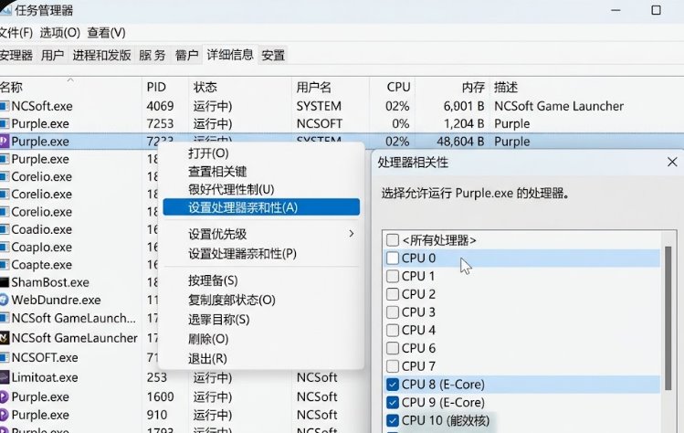Tick the CPU 6 checkbox
This screenshot has width=684, height=433.
(x=393, y=348)
